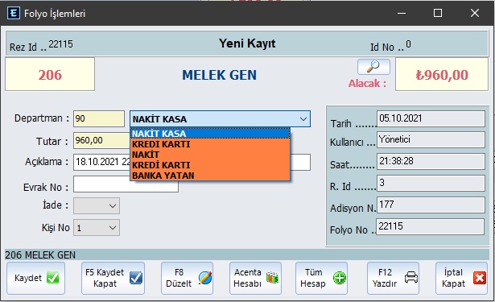
Task: Click the Tüm Hesap button
Action: [321, 278]
